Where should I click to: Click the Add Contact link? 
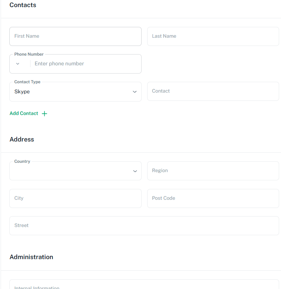(x=24, y=114)
